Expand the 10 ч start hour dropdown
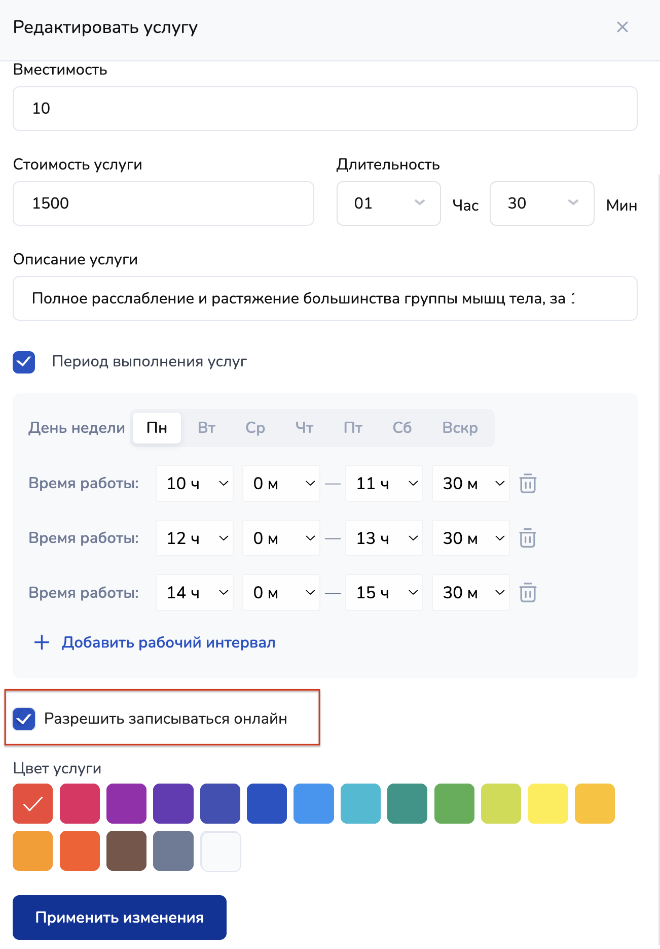This screenshot has width=660, height=949. click(195, 483)
